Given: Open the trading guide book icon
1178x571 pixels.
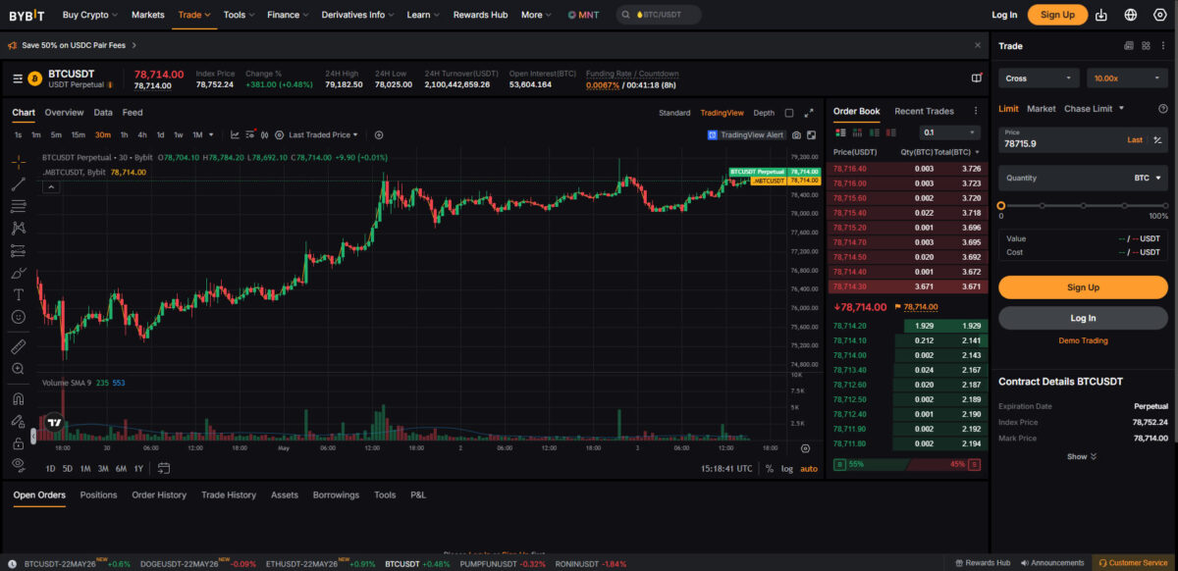Looking at the screenshot, I should [976, 78].
